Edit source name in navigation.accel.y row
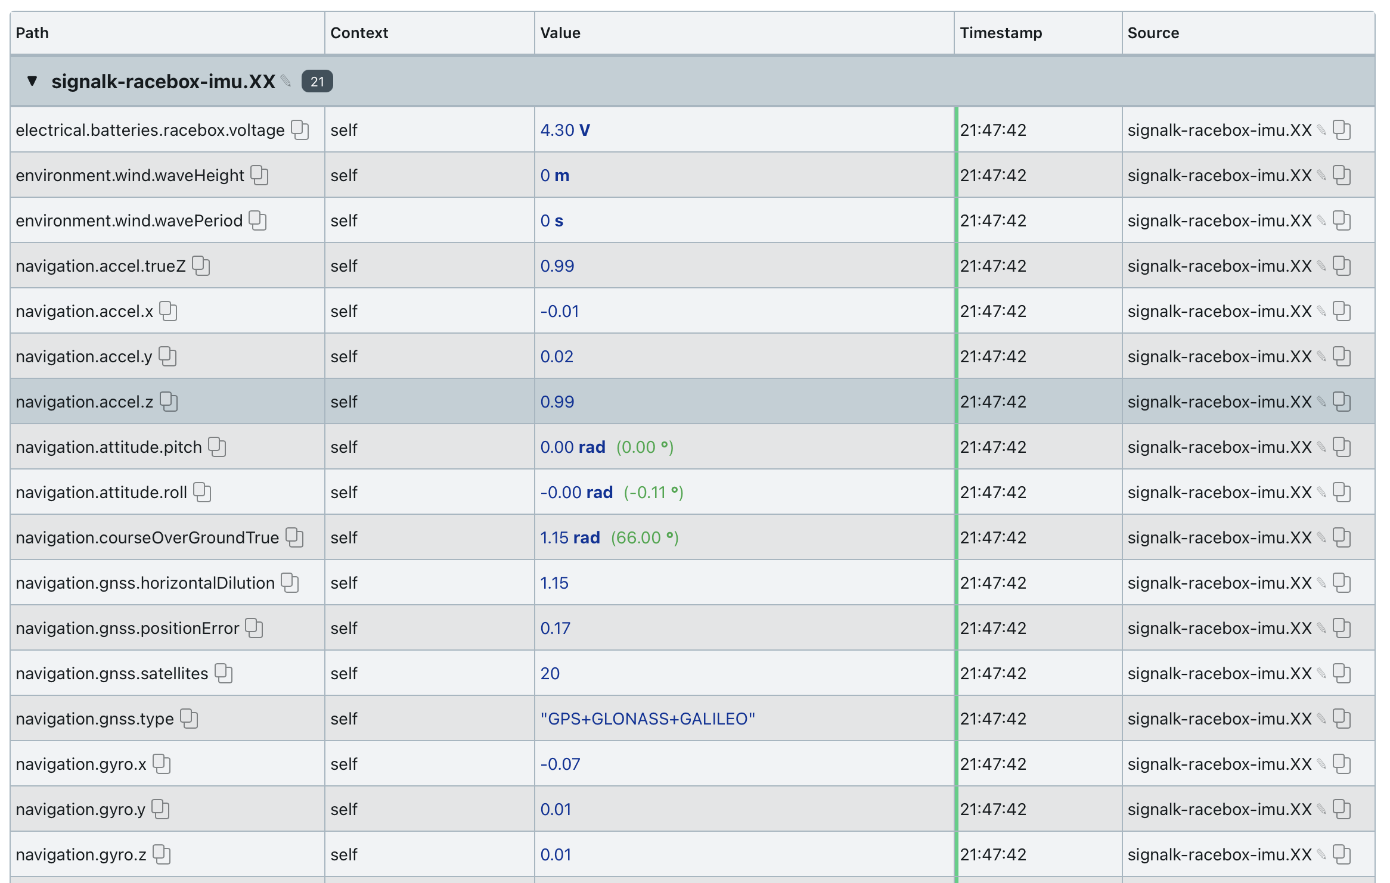1390x883 pixels. pyautogui.click(x=1321, y=356)
